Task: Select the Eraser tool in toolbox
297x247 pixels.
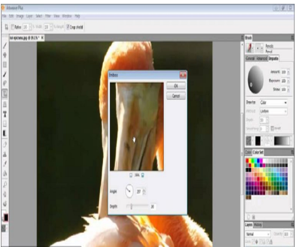Action: point(5,145)
